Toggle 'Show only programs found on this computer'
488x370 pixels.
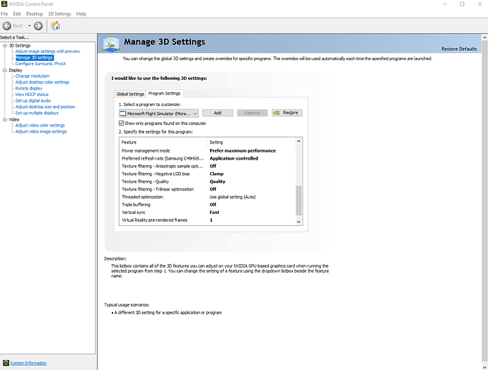click(122, 123)
